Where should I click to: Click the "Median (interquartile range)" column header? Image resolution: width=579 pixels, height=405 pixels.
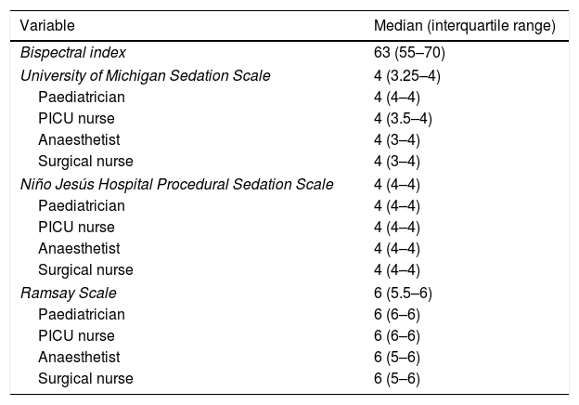click(x=463, y=27)
